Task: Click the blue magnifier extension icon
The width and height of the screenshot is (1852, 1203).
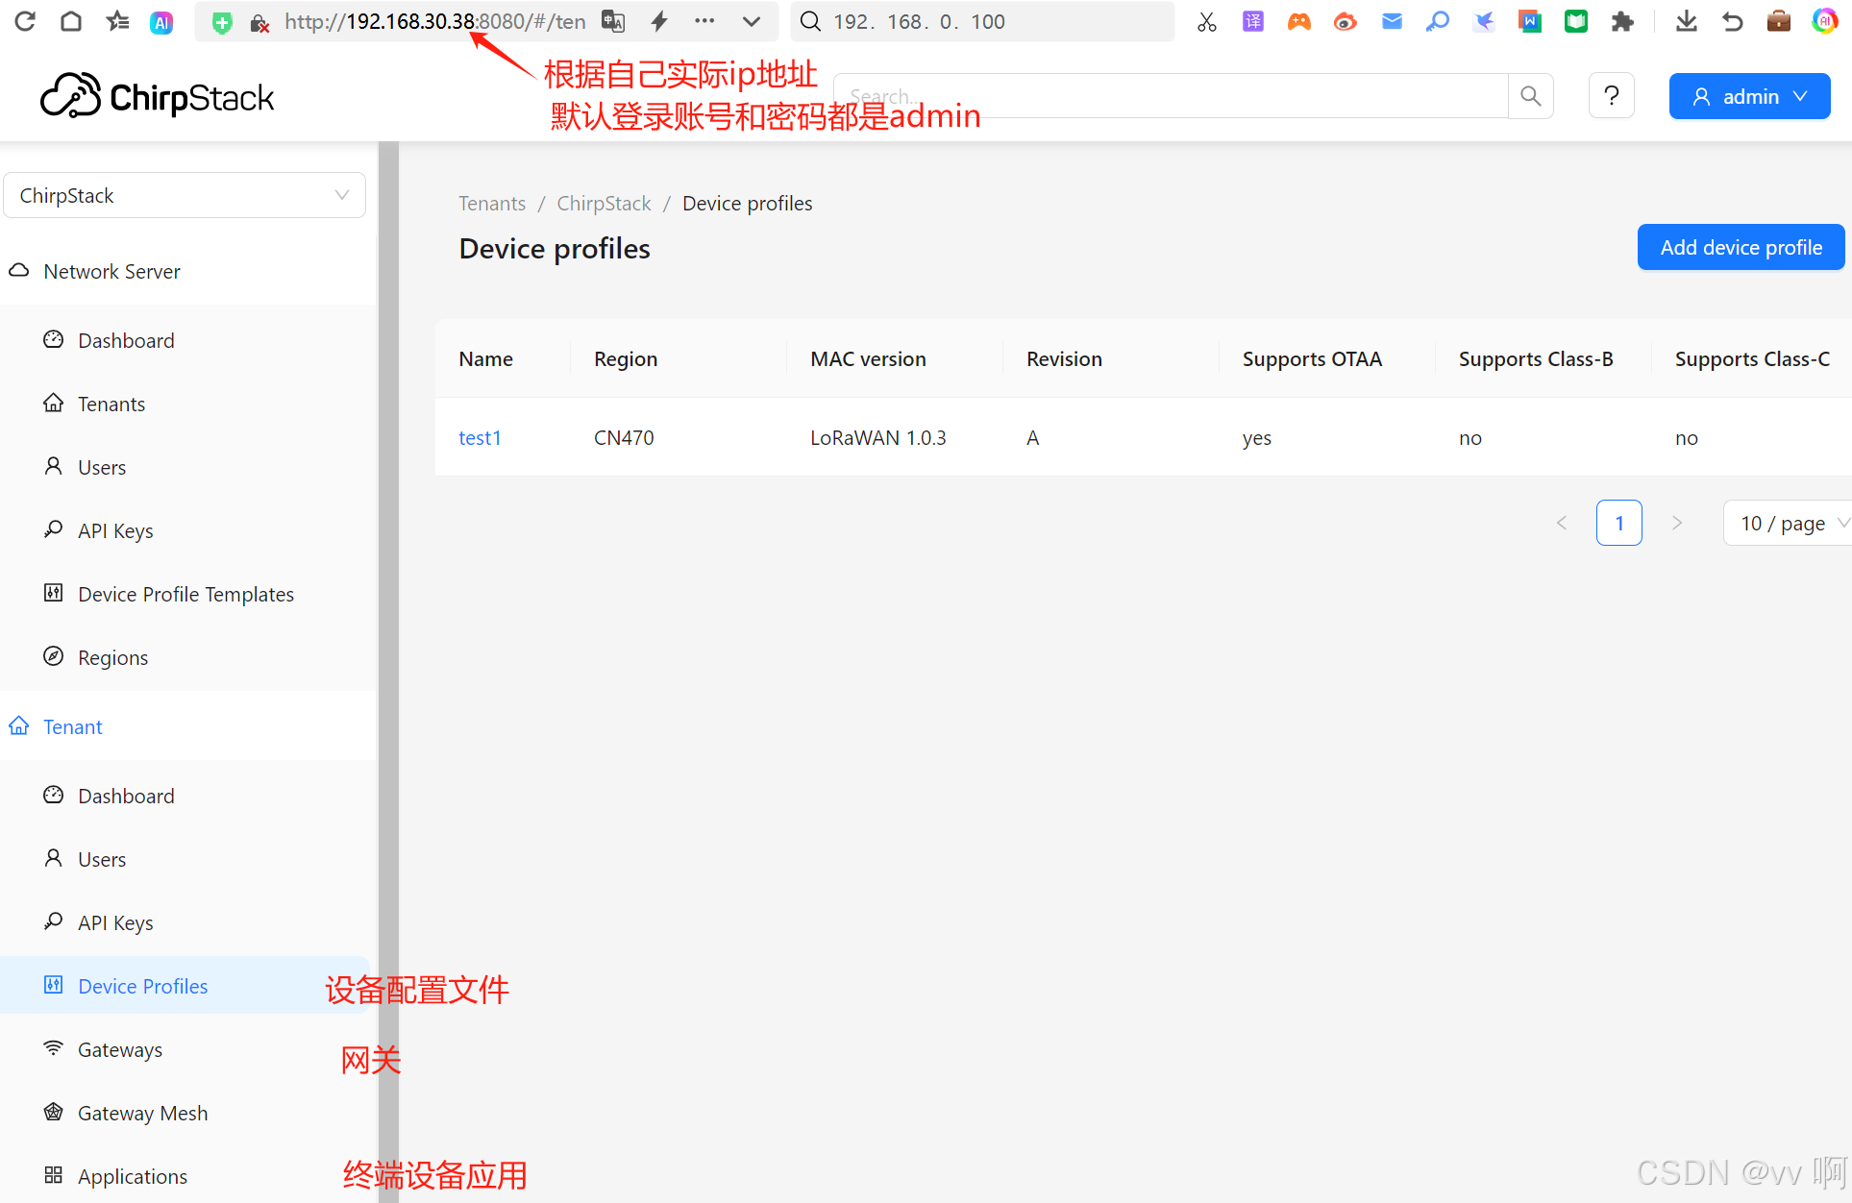Action: pos(1438,21)
